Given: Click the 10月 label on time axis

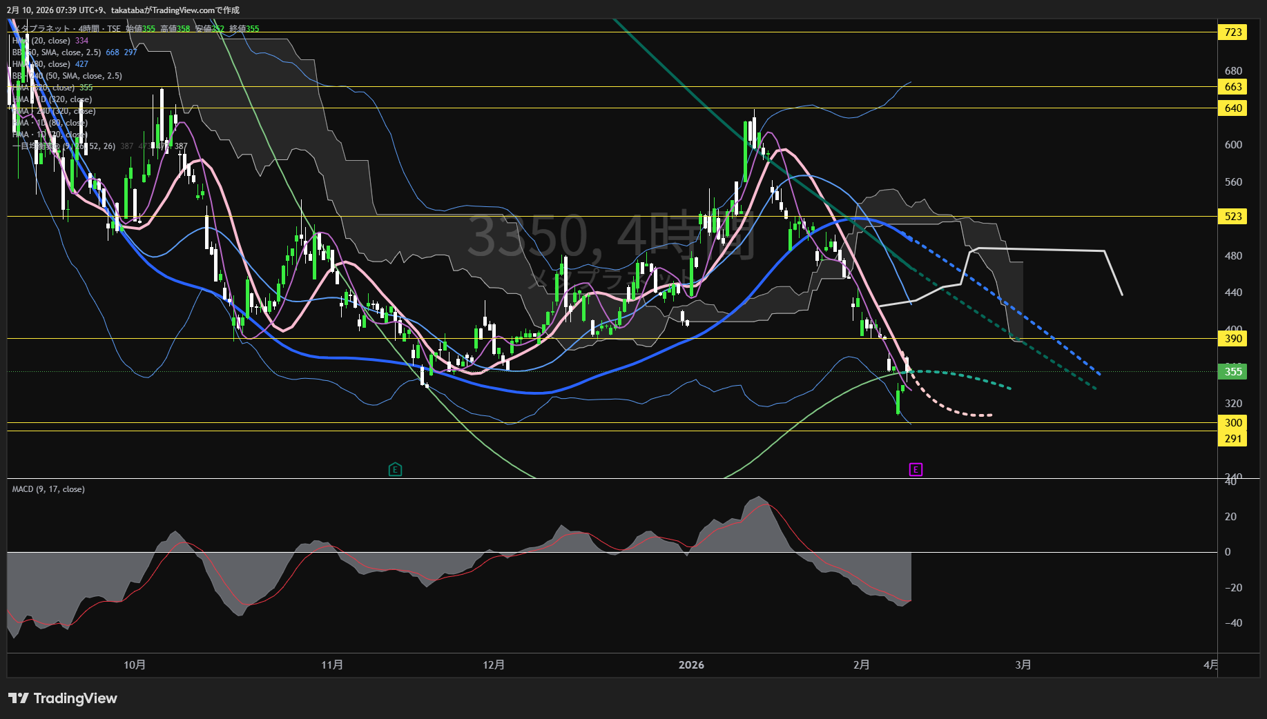Looking at the screenshot, I should click(x=135, y=665).
